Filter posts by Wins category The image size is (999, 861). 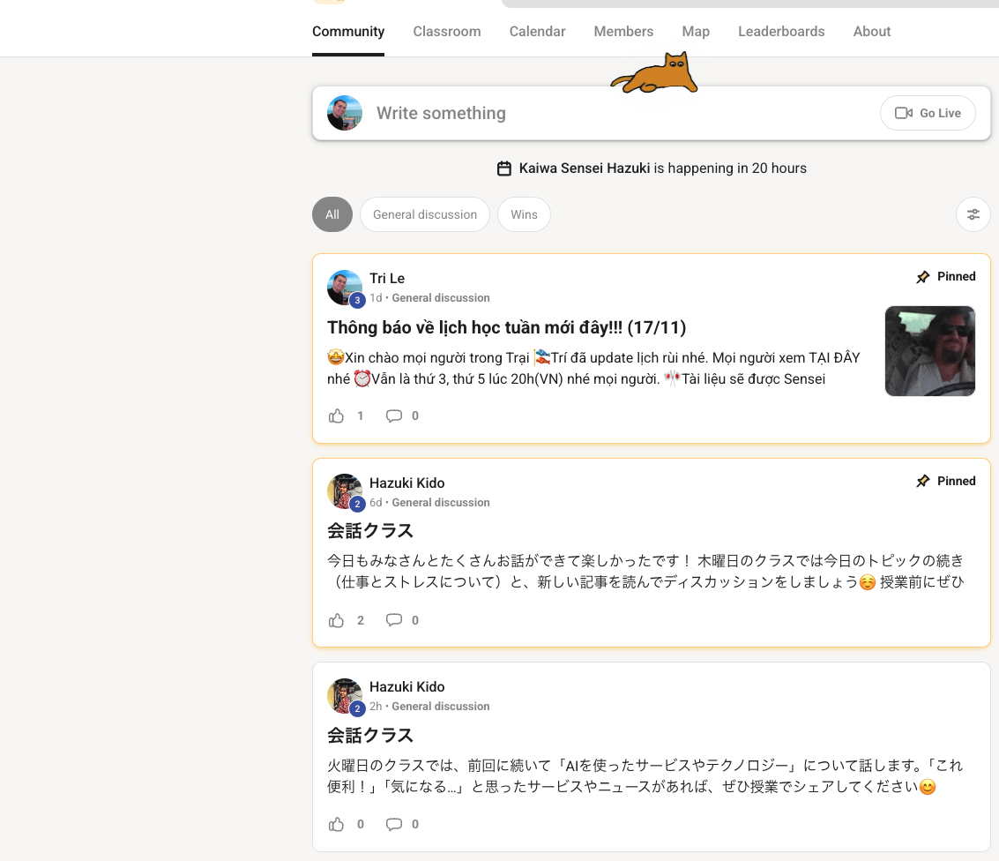[524, 214]
